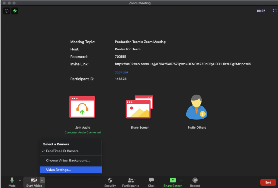Click the green encryption shield icon
This screenshot has height=188, width=278.
point(15,11)
